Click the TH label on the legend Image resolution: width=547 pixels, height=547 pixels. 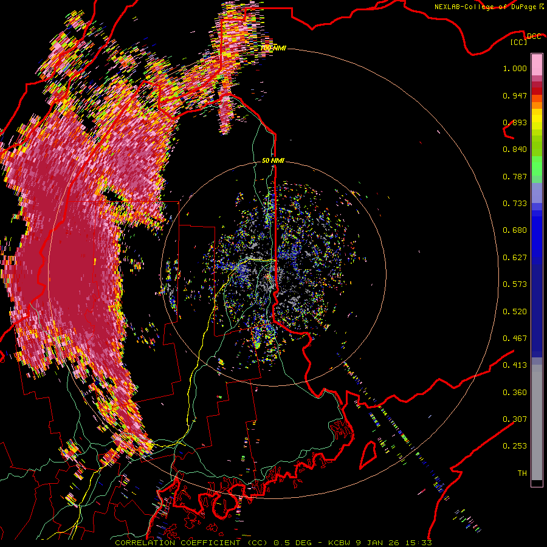click(522, 473)
